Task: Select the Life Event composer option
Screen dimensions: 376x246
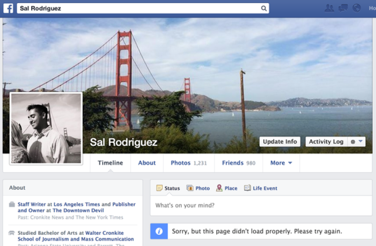Action: pos(261,188)
